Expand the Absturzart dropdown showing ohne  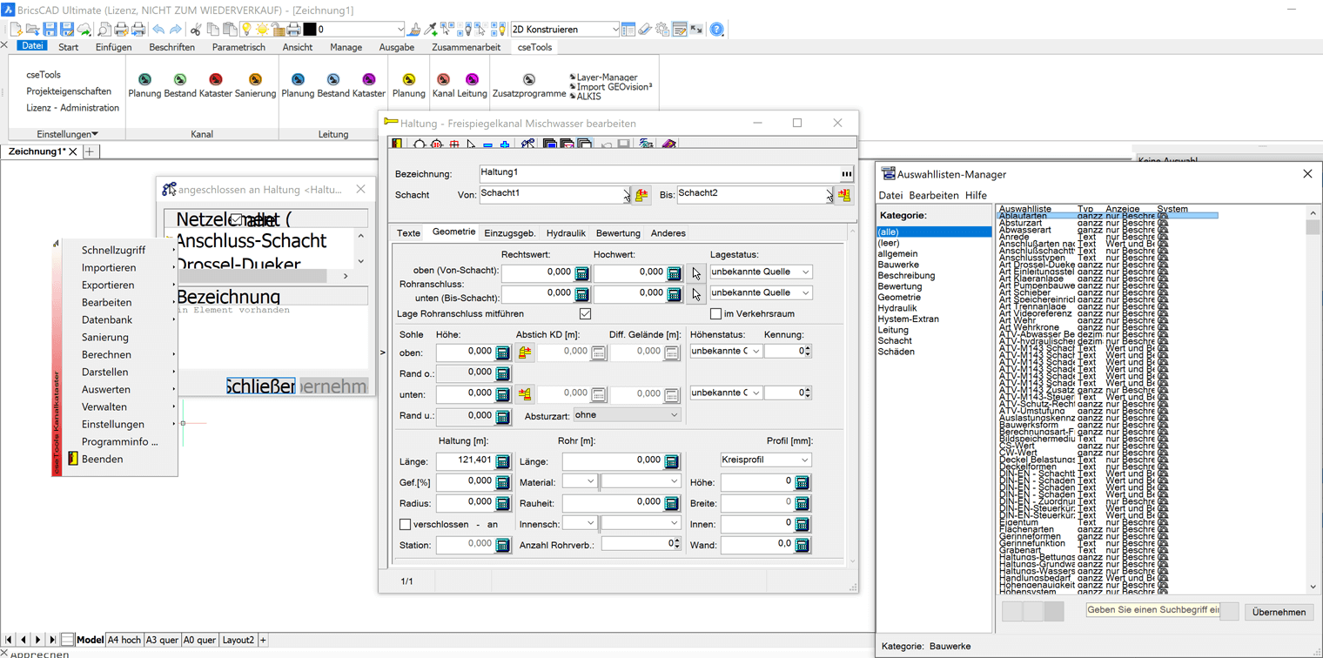626,415
